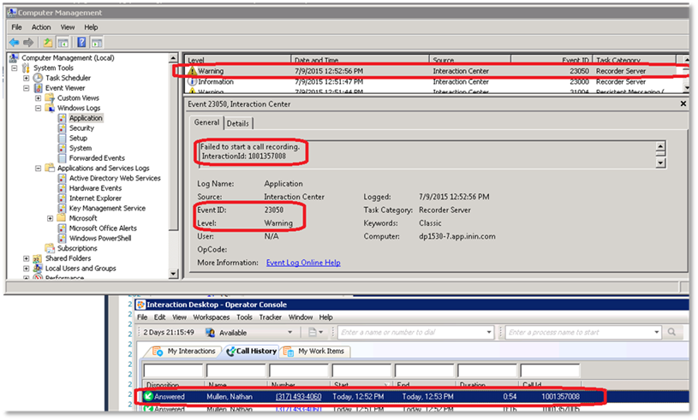Click the Available status icon in Interaction Desktop
Screen dimensions: 698x420
coord(210,333)
